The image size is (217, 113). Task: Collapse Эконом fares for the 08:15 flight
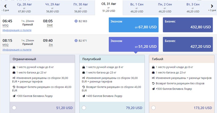pos(134,44)
